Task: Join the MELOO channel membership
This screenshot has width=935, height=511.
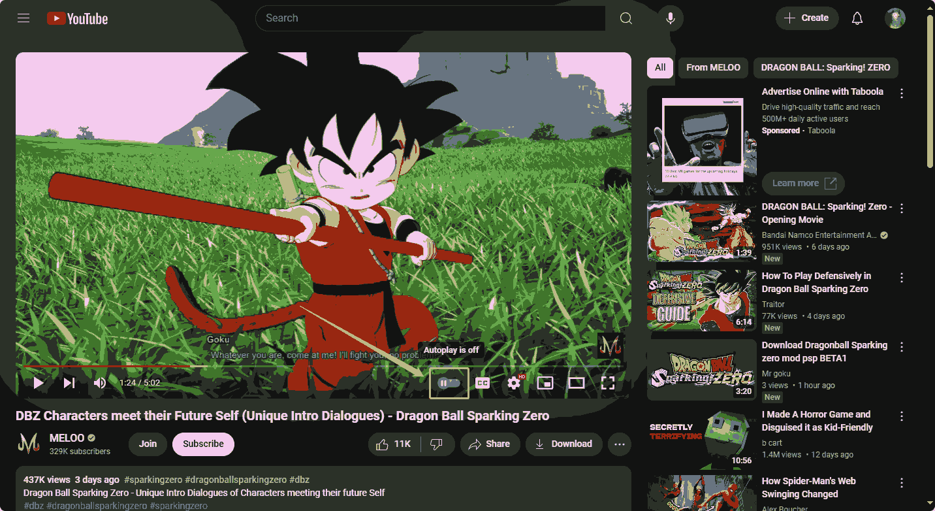Action: point(148,444)
